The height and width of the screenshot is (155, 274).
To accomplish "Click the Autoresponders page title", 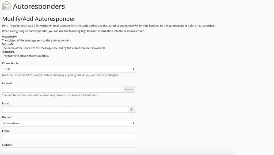I will pyautogui.click(x=39, y=6).
